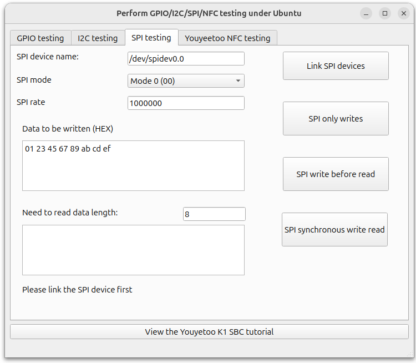Go to Youyeetoo NFC testing tab
The width and height of the screenshot is (416, 363).
click(227, 38)
